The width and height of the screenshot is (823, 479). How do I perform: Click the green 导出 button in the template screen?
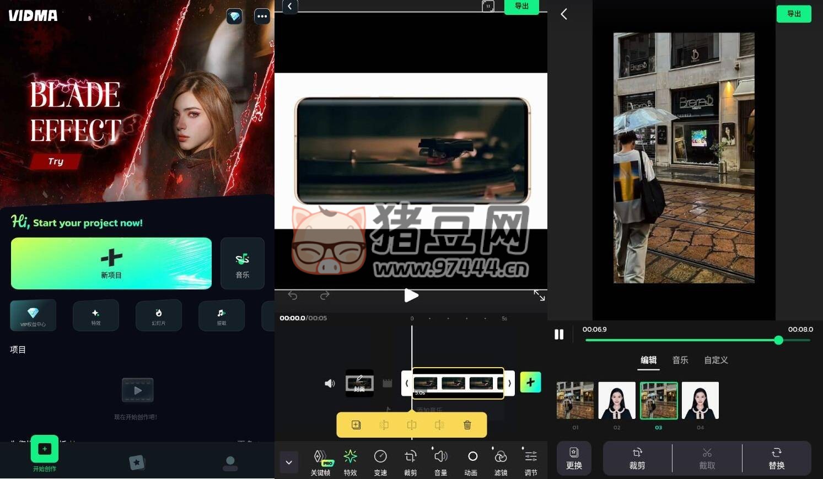tap(794, 14)
